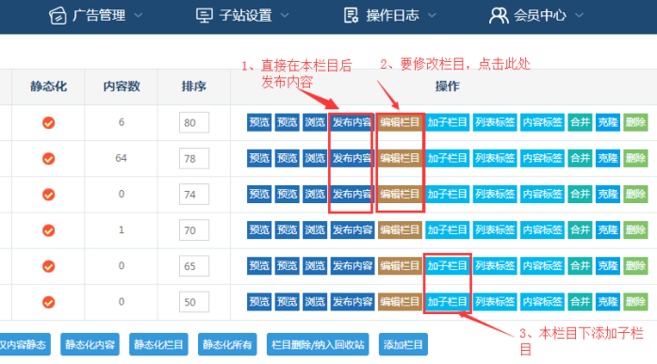Expand the 广告管理 dropdown arrow

(139, 16)
